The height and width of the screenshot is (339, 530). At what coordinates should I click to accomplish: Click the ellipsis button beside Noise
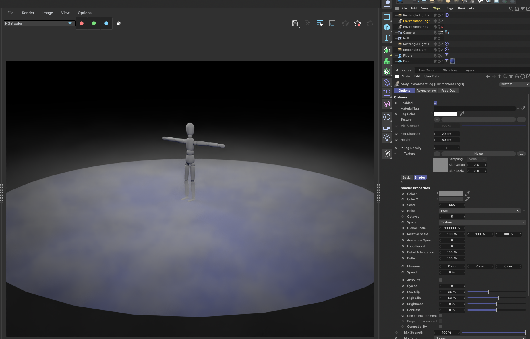pos(521,154)
